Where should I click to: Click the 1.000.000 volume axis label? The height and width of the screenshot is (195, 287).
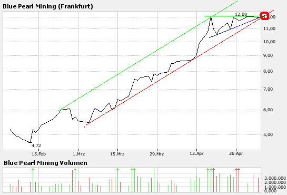[275, 187]
